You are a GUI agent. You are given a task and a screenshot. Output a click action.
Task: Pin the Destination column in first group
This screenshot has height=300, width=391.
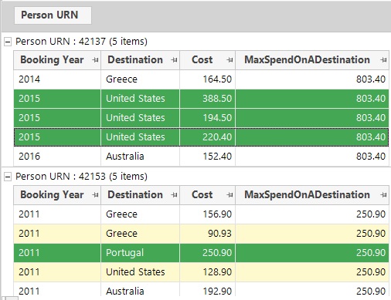pos(174,60)
